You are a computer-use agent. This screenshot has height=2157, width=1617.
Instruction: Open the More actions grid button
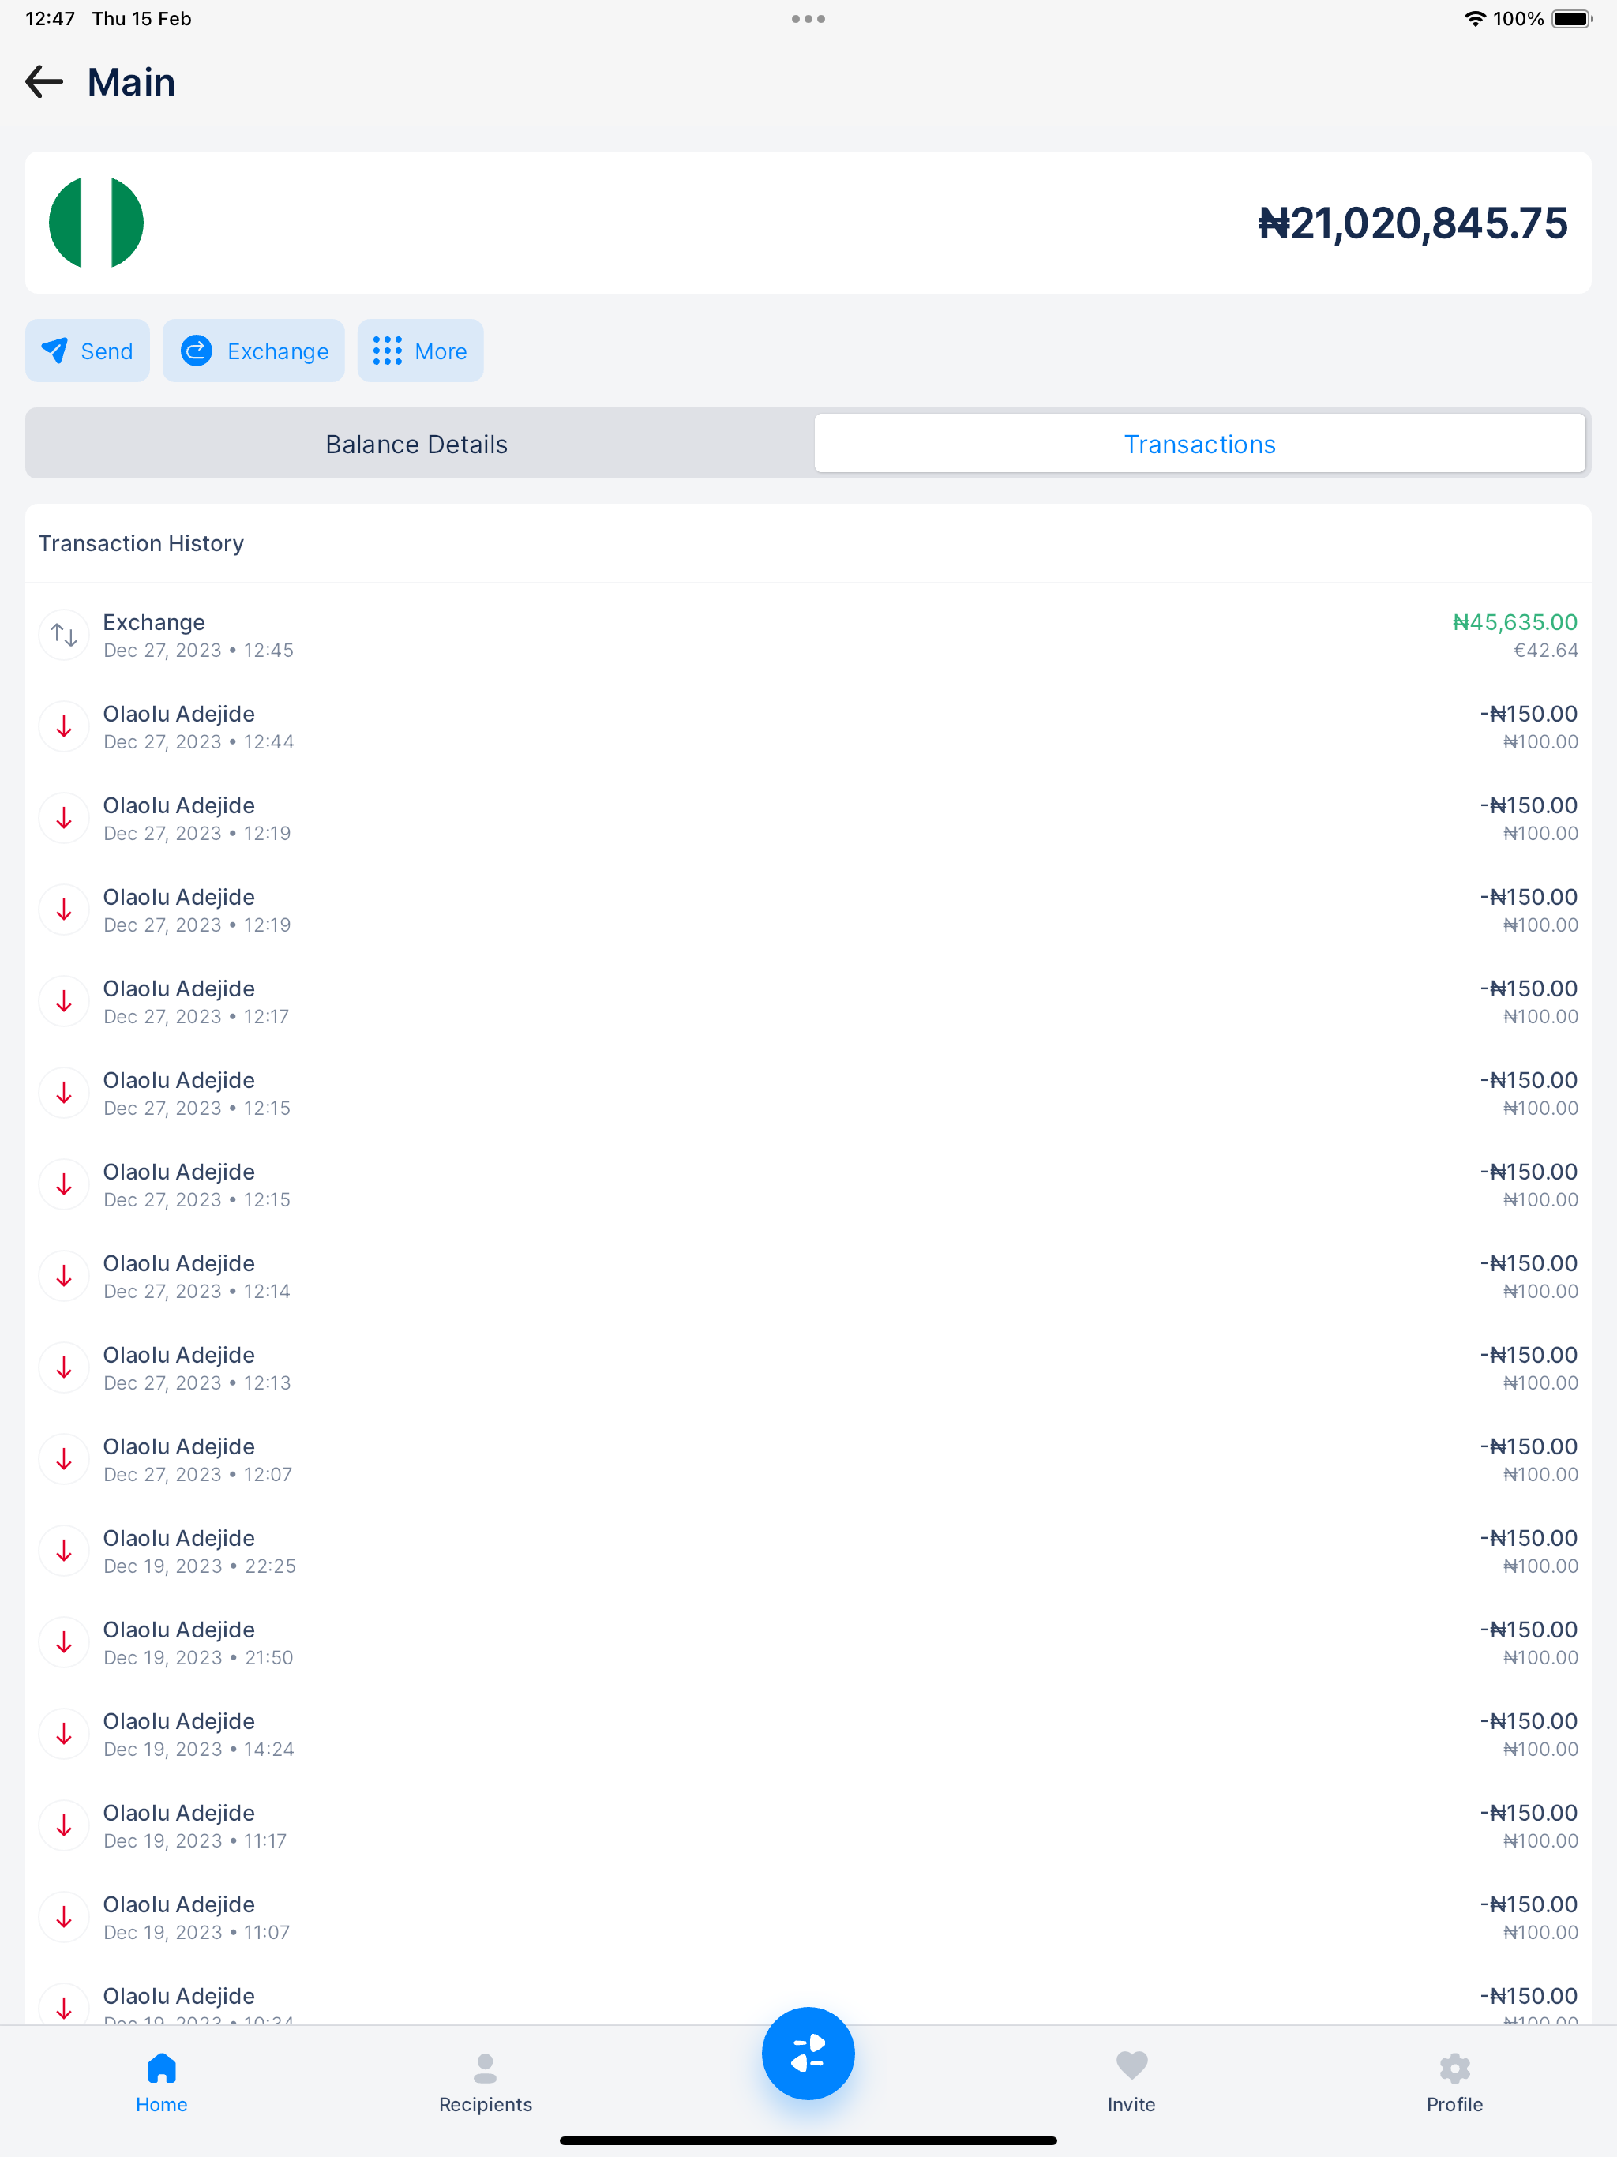(x=420, y=351)
